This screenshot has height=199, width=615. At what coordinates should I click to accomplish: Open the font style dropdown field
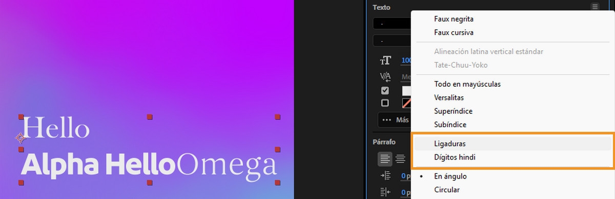click(x=392, y=40)
